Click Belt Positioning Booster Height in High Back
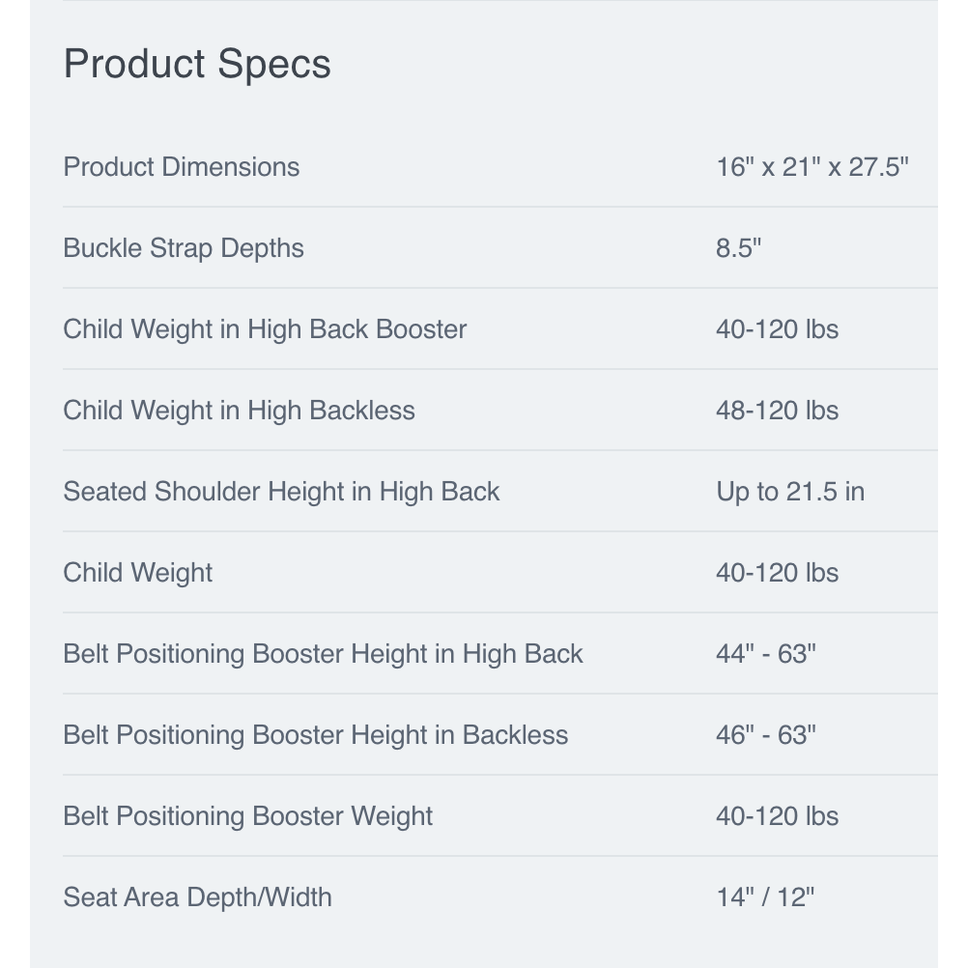This screenshot has width=968, height=968. click(x=323, y=653)
